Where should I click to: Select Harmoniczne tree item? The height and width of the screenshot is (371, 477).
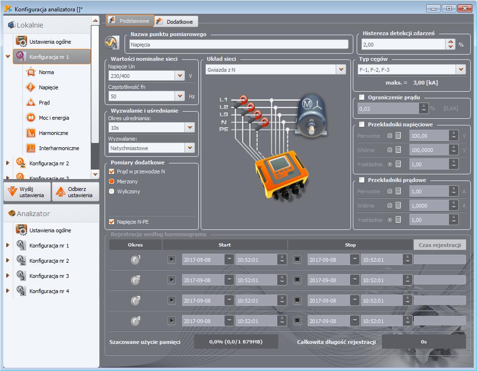[x=54, y=133]
